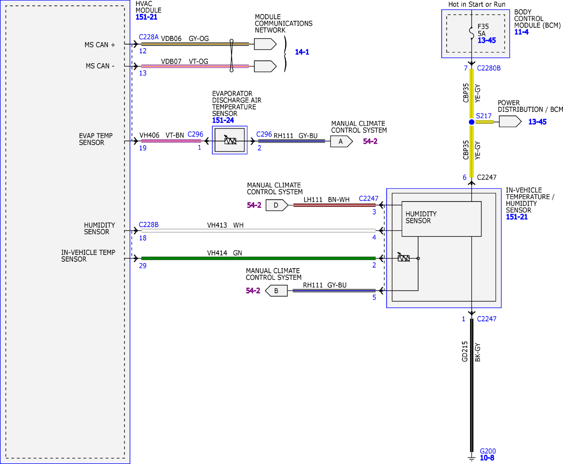This screenshot has height=464, width=563.
Task: Click the twisted pair symbol on CAN wires
Action: tap(232, 56)
